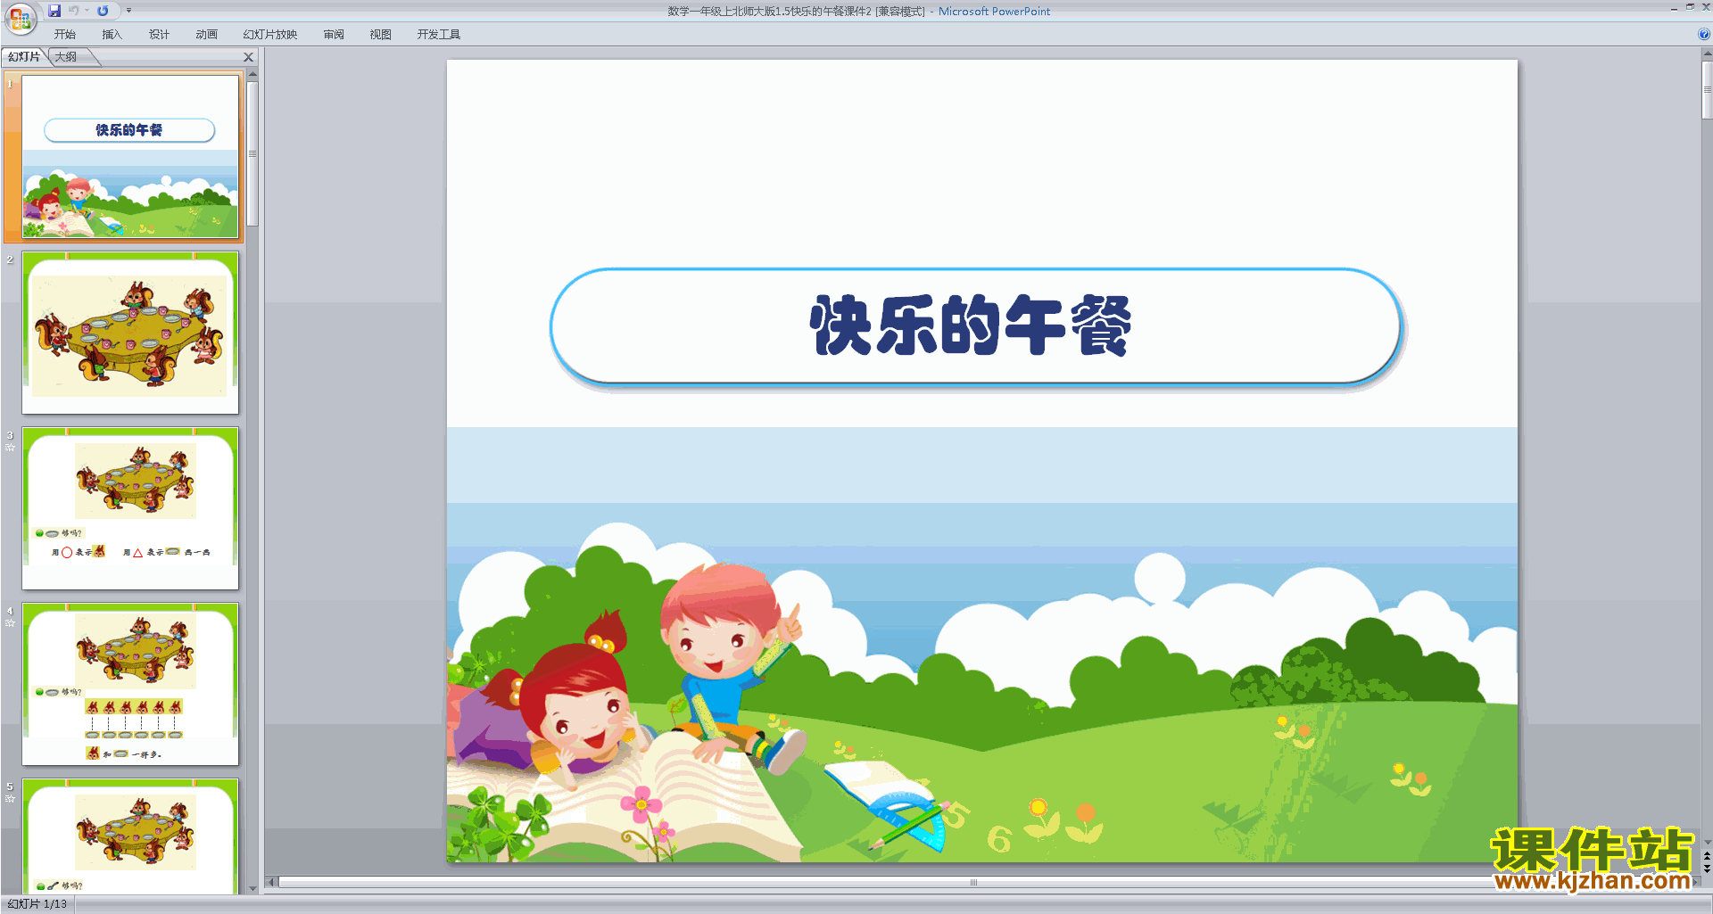This screenshot has height=914, width=1713.
Task: Restore down the PowerPoint window
Action: pyautogui.click(x=1690, y=7)
